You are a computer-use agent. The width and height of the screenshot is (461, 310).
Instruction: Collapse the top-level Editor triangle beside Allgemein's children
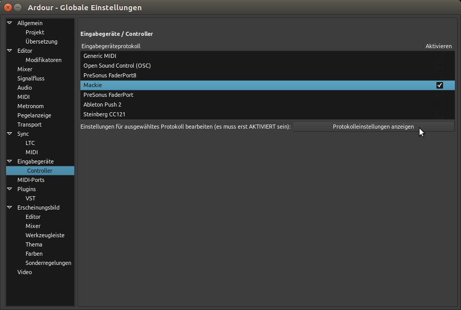(x=10, y=51)
